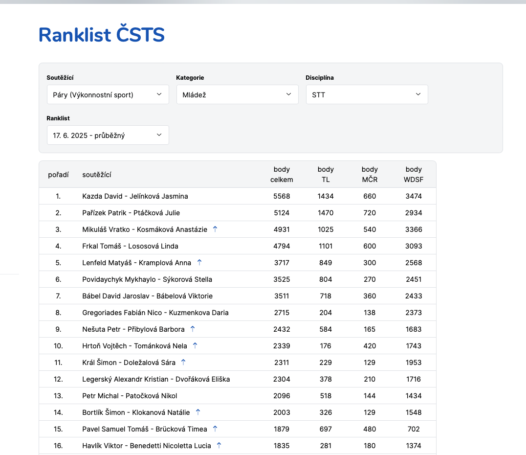Click up arrow icon beside Lenfeld Matyáš - Kramplová Anna
This screenshot has height=455, width=526.
pos(199,262)
